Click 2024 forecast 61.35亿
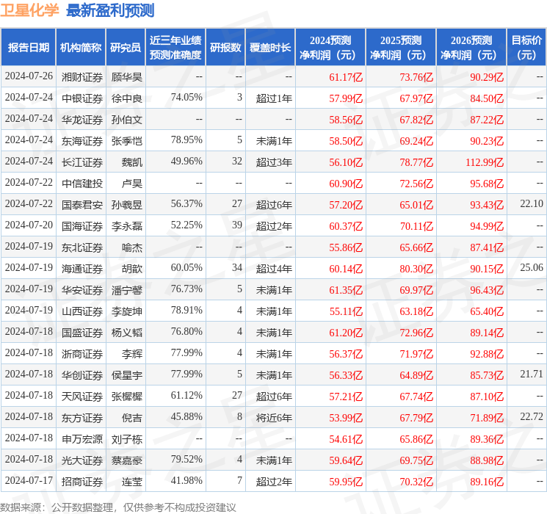This screenshot has height=514, width=547. coord(346,289)
